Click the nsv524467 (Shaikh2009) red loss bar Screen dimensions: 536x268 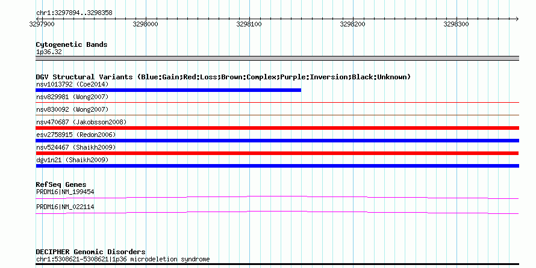[277, 153]
